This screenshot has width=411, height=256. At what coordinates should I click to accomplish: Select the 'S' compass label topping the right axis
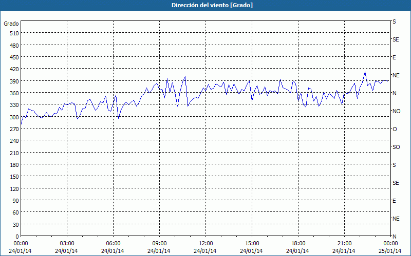click(x=394, y=22)
